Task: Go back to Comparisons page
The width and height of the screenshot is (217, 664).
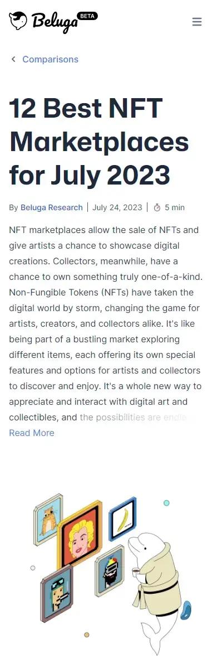Action: 50,59
